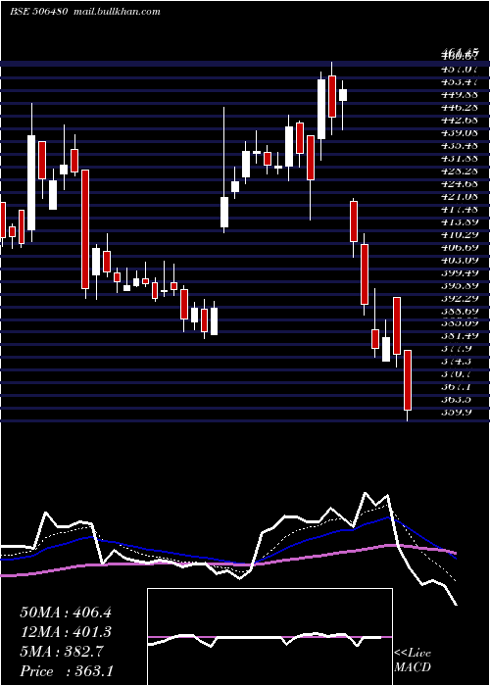Click the 406.69 price label
This screenshot has width=490, height=686.
point(459,247)
